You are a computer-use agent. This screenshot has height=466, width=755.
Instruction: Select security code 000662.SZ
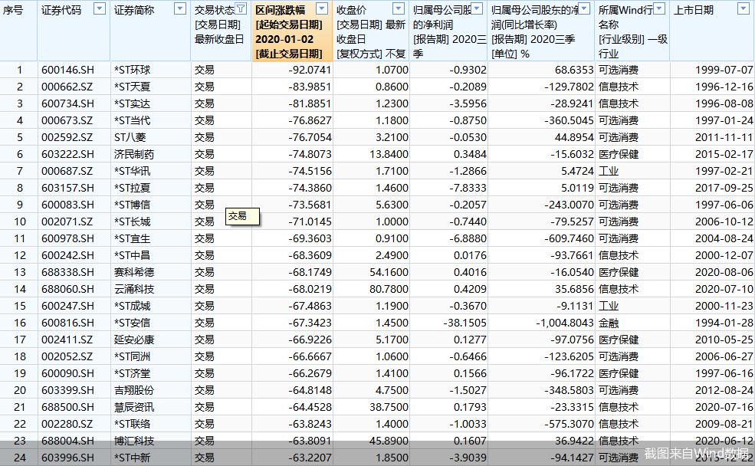point(67,87)
